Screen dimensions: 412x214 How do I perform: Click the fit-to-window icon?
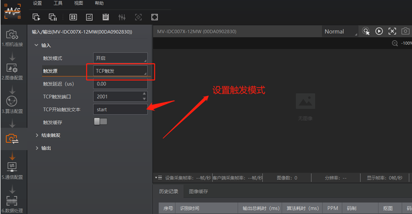point(392,31)
